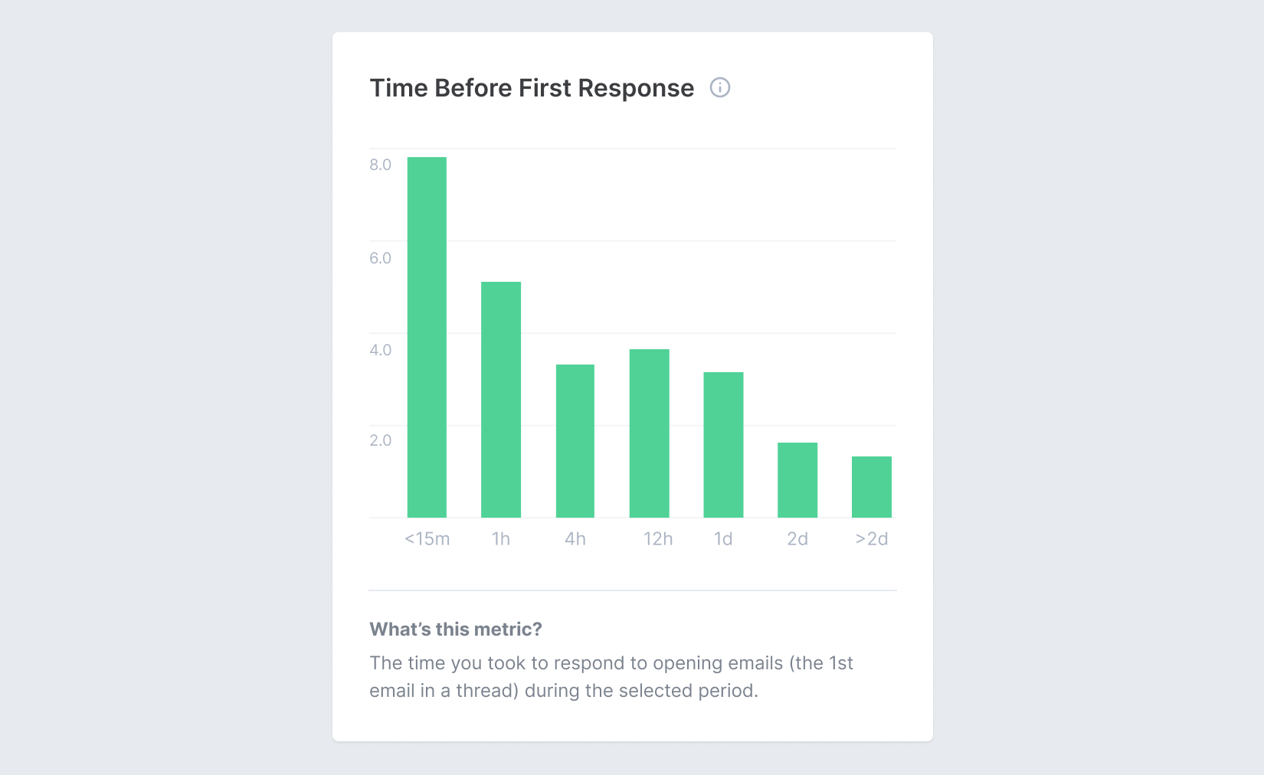Viewport: 1264px width, 775px height.
Task: Click the 2.0 y-axis label
Action: pos(378,440)
